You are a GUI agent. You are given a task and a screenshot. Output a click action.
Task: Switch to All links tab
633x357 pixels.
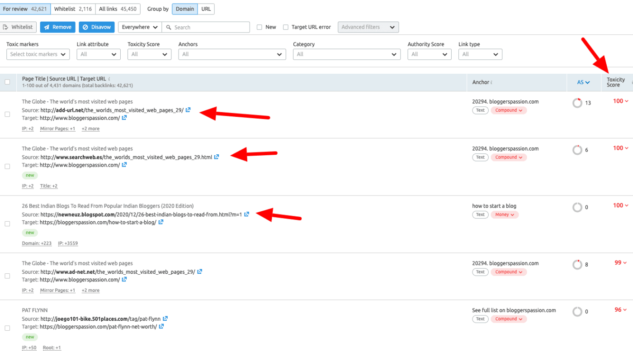click(x=118, y=9)
